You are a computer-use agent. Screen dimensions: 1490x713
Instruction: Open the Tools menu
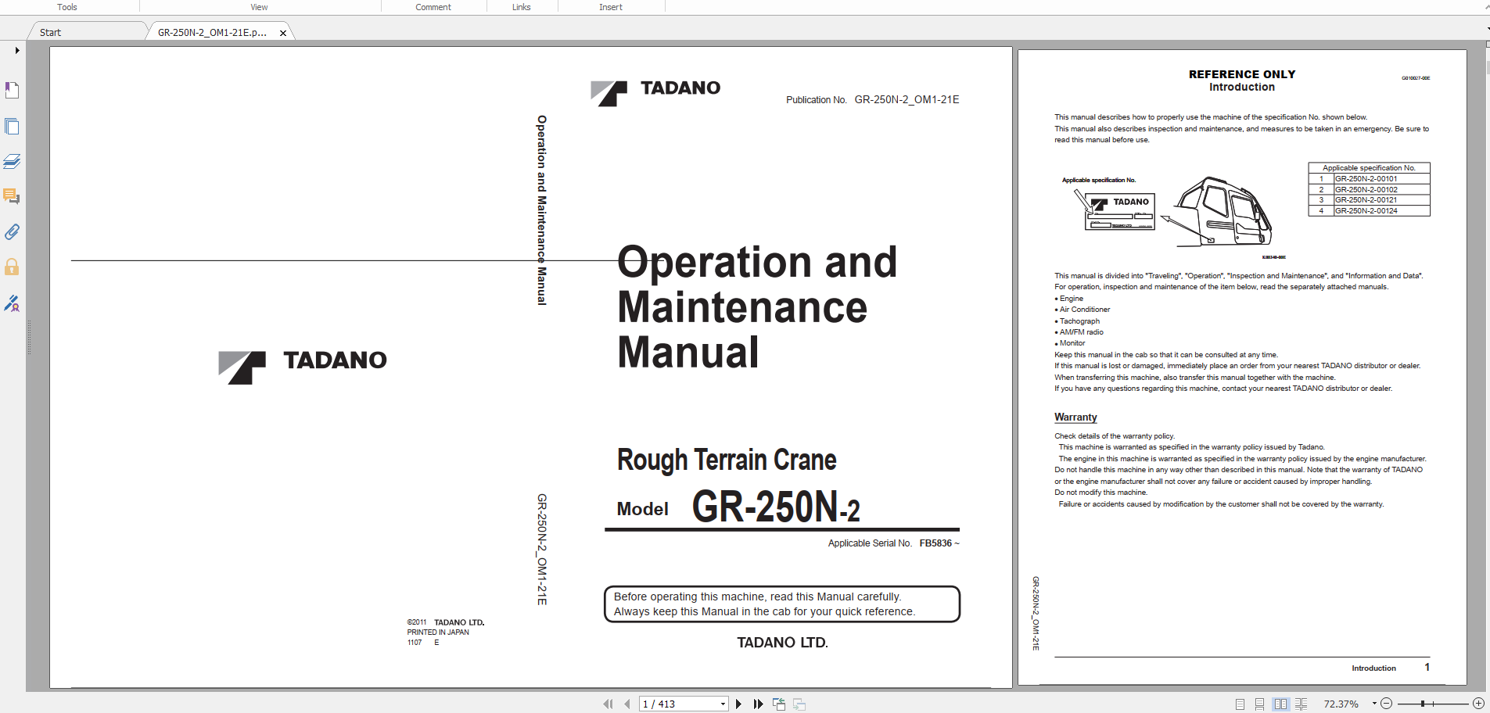(67, 7)
